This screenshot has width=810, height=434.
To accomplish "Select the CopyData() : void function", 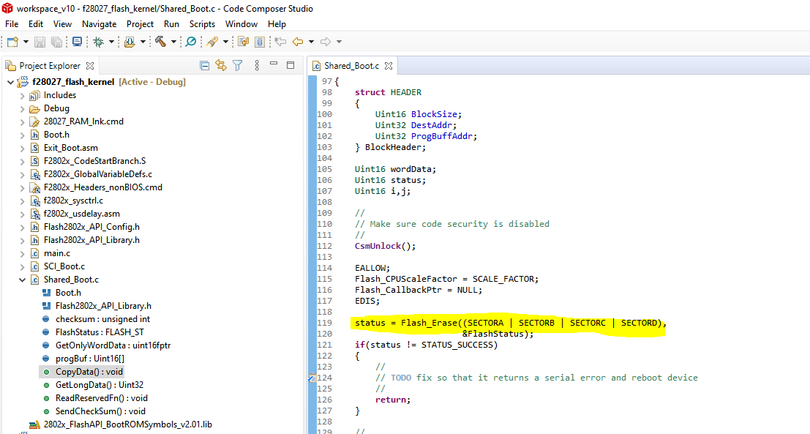I will click(x=89, y=372).
